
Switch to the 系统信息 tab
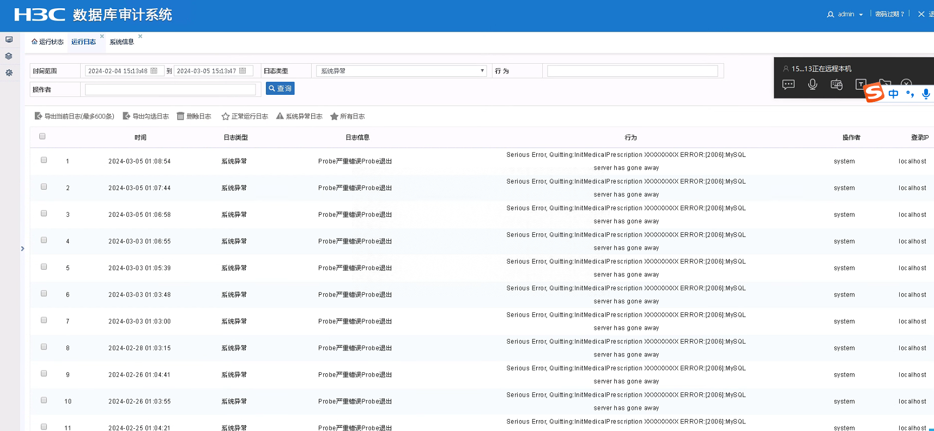[122, 42]
